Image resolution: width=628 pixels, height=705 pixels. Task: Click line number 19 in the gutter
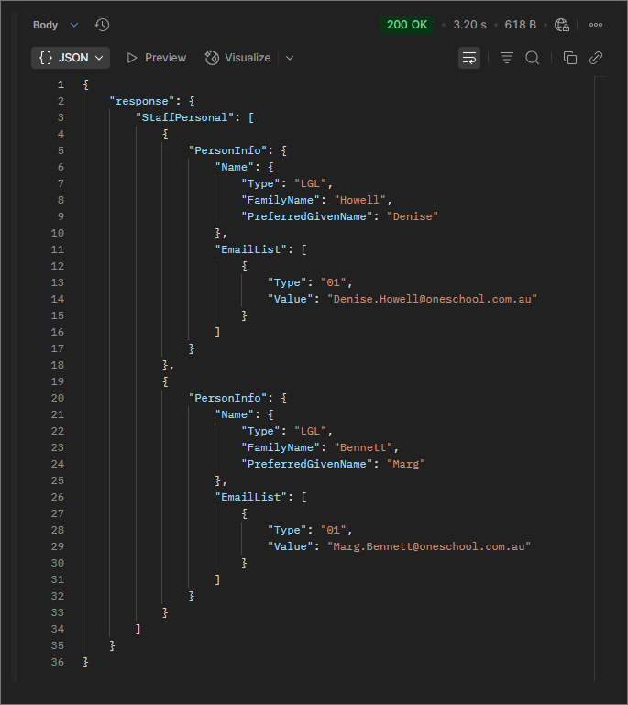(58, 381)
